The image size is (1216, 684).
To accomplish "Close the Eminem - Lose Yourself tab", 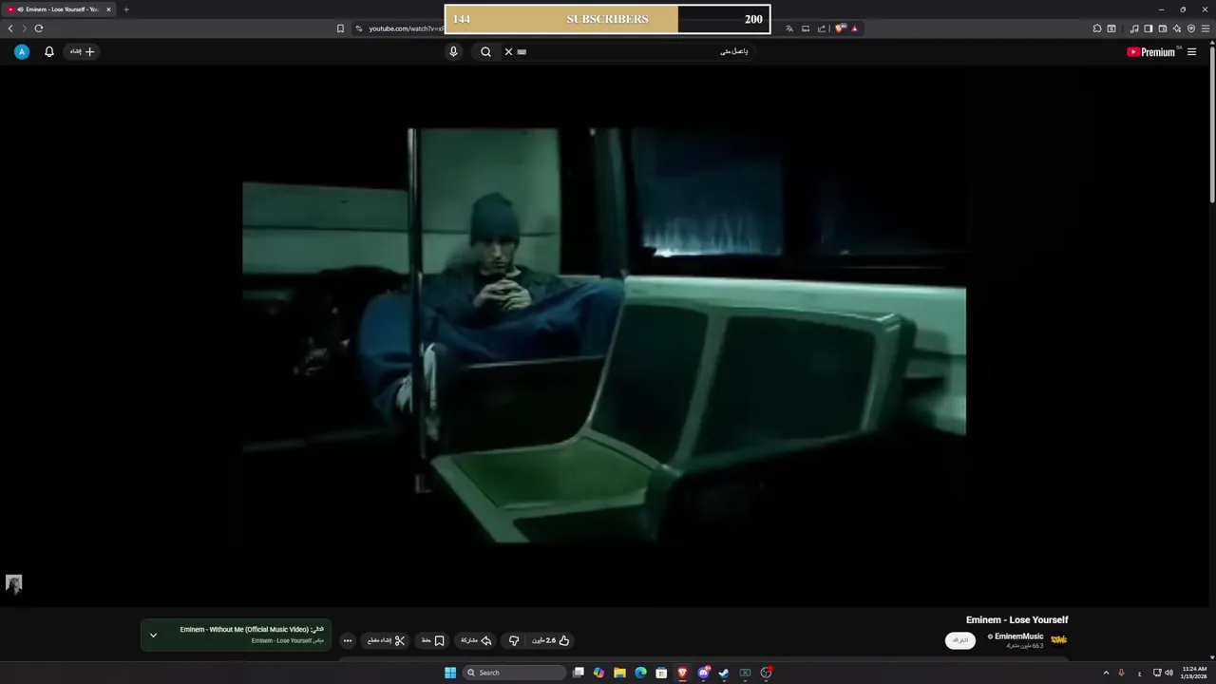I will point(108,9).
